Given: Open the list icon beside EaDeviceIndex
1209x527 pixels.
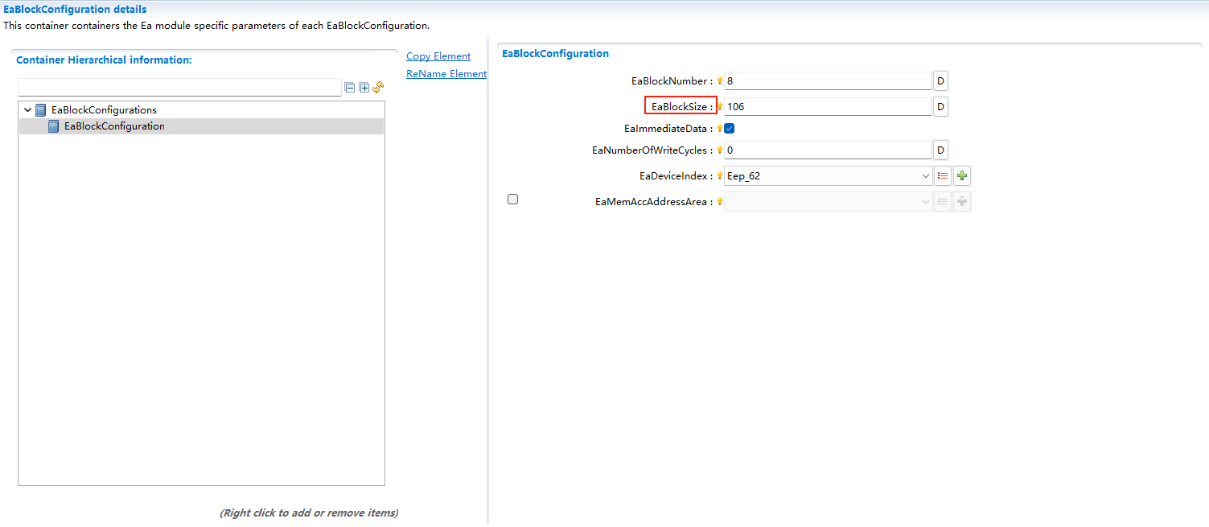Looking at the screenshot, I should coord(943,175).
